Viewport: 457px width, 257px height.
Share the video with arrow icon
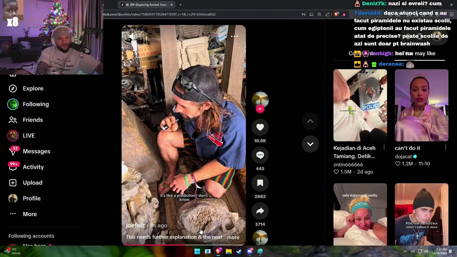point(260,211)
